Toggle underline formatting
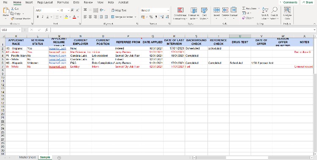Image resolution: width=317 pixels, height=160 pixels. click(47, 17)
